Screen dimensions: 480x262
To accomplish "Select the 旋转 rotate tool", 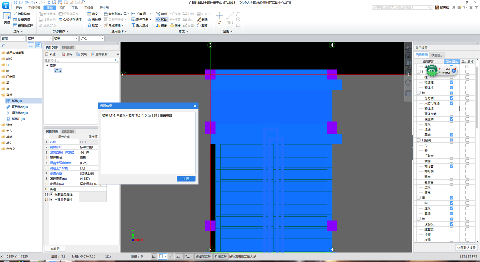I will point(202,25).
